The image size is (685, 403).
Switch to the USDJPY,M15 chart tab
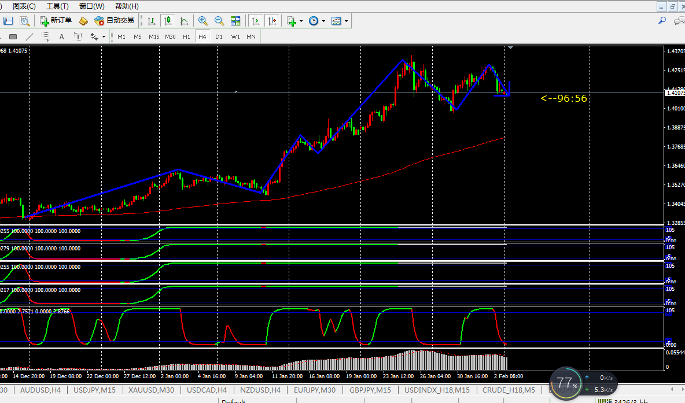[x=94, y=390]
